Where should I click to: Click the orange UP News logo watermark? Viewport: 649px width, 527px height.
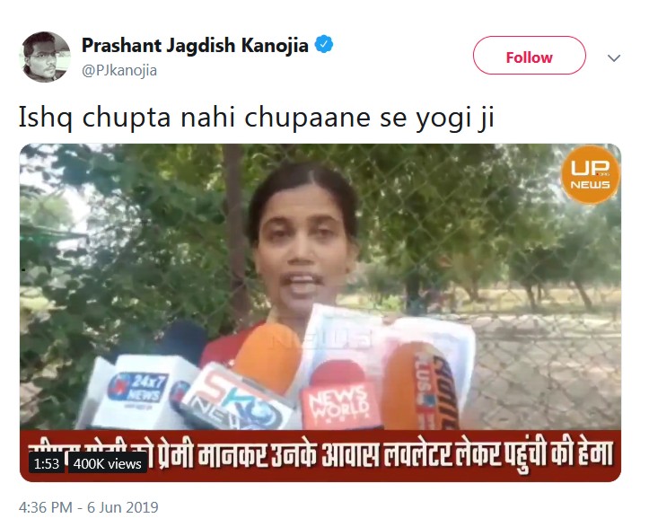coord(591,175)
